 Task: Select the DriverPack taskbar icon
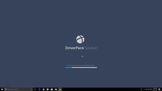click(60, 89)
